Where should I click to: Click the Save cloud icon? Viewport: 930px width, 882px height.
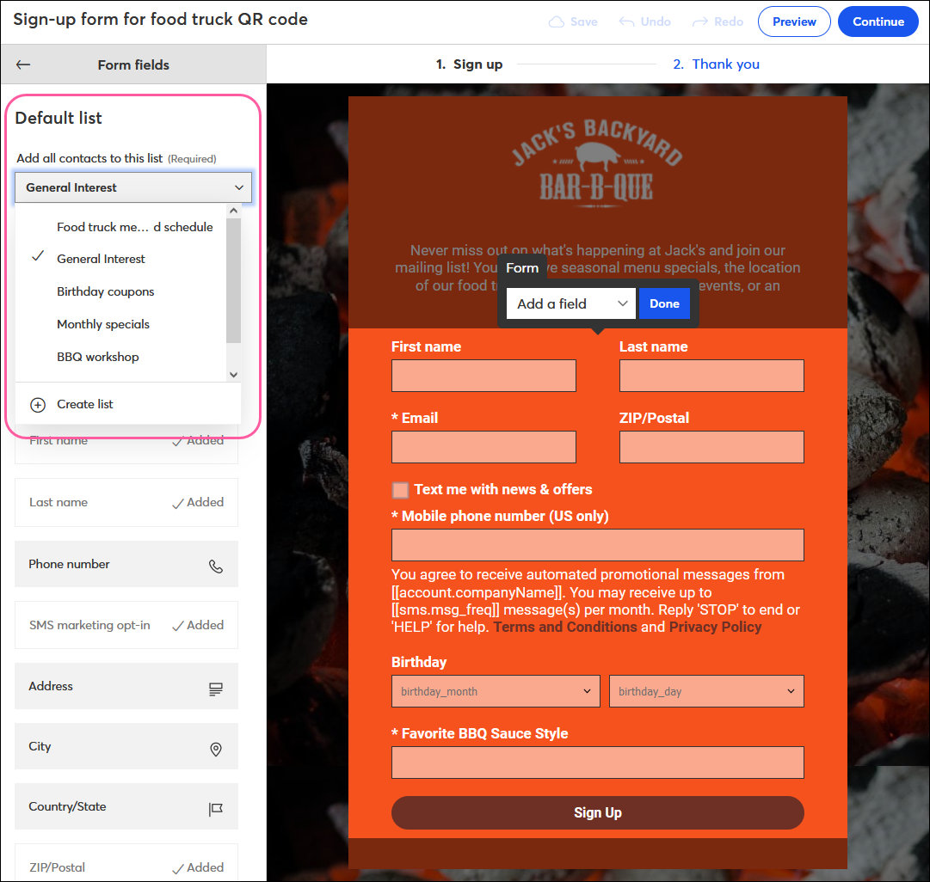click(x=556, y=22)
